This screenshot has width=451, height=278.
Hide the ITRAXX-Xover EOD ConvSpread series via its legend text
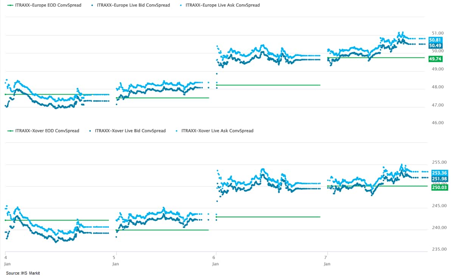[x=47, y=131]
